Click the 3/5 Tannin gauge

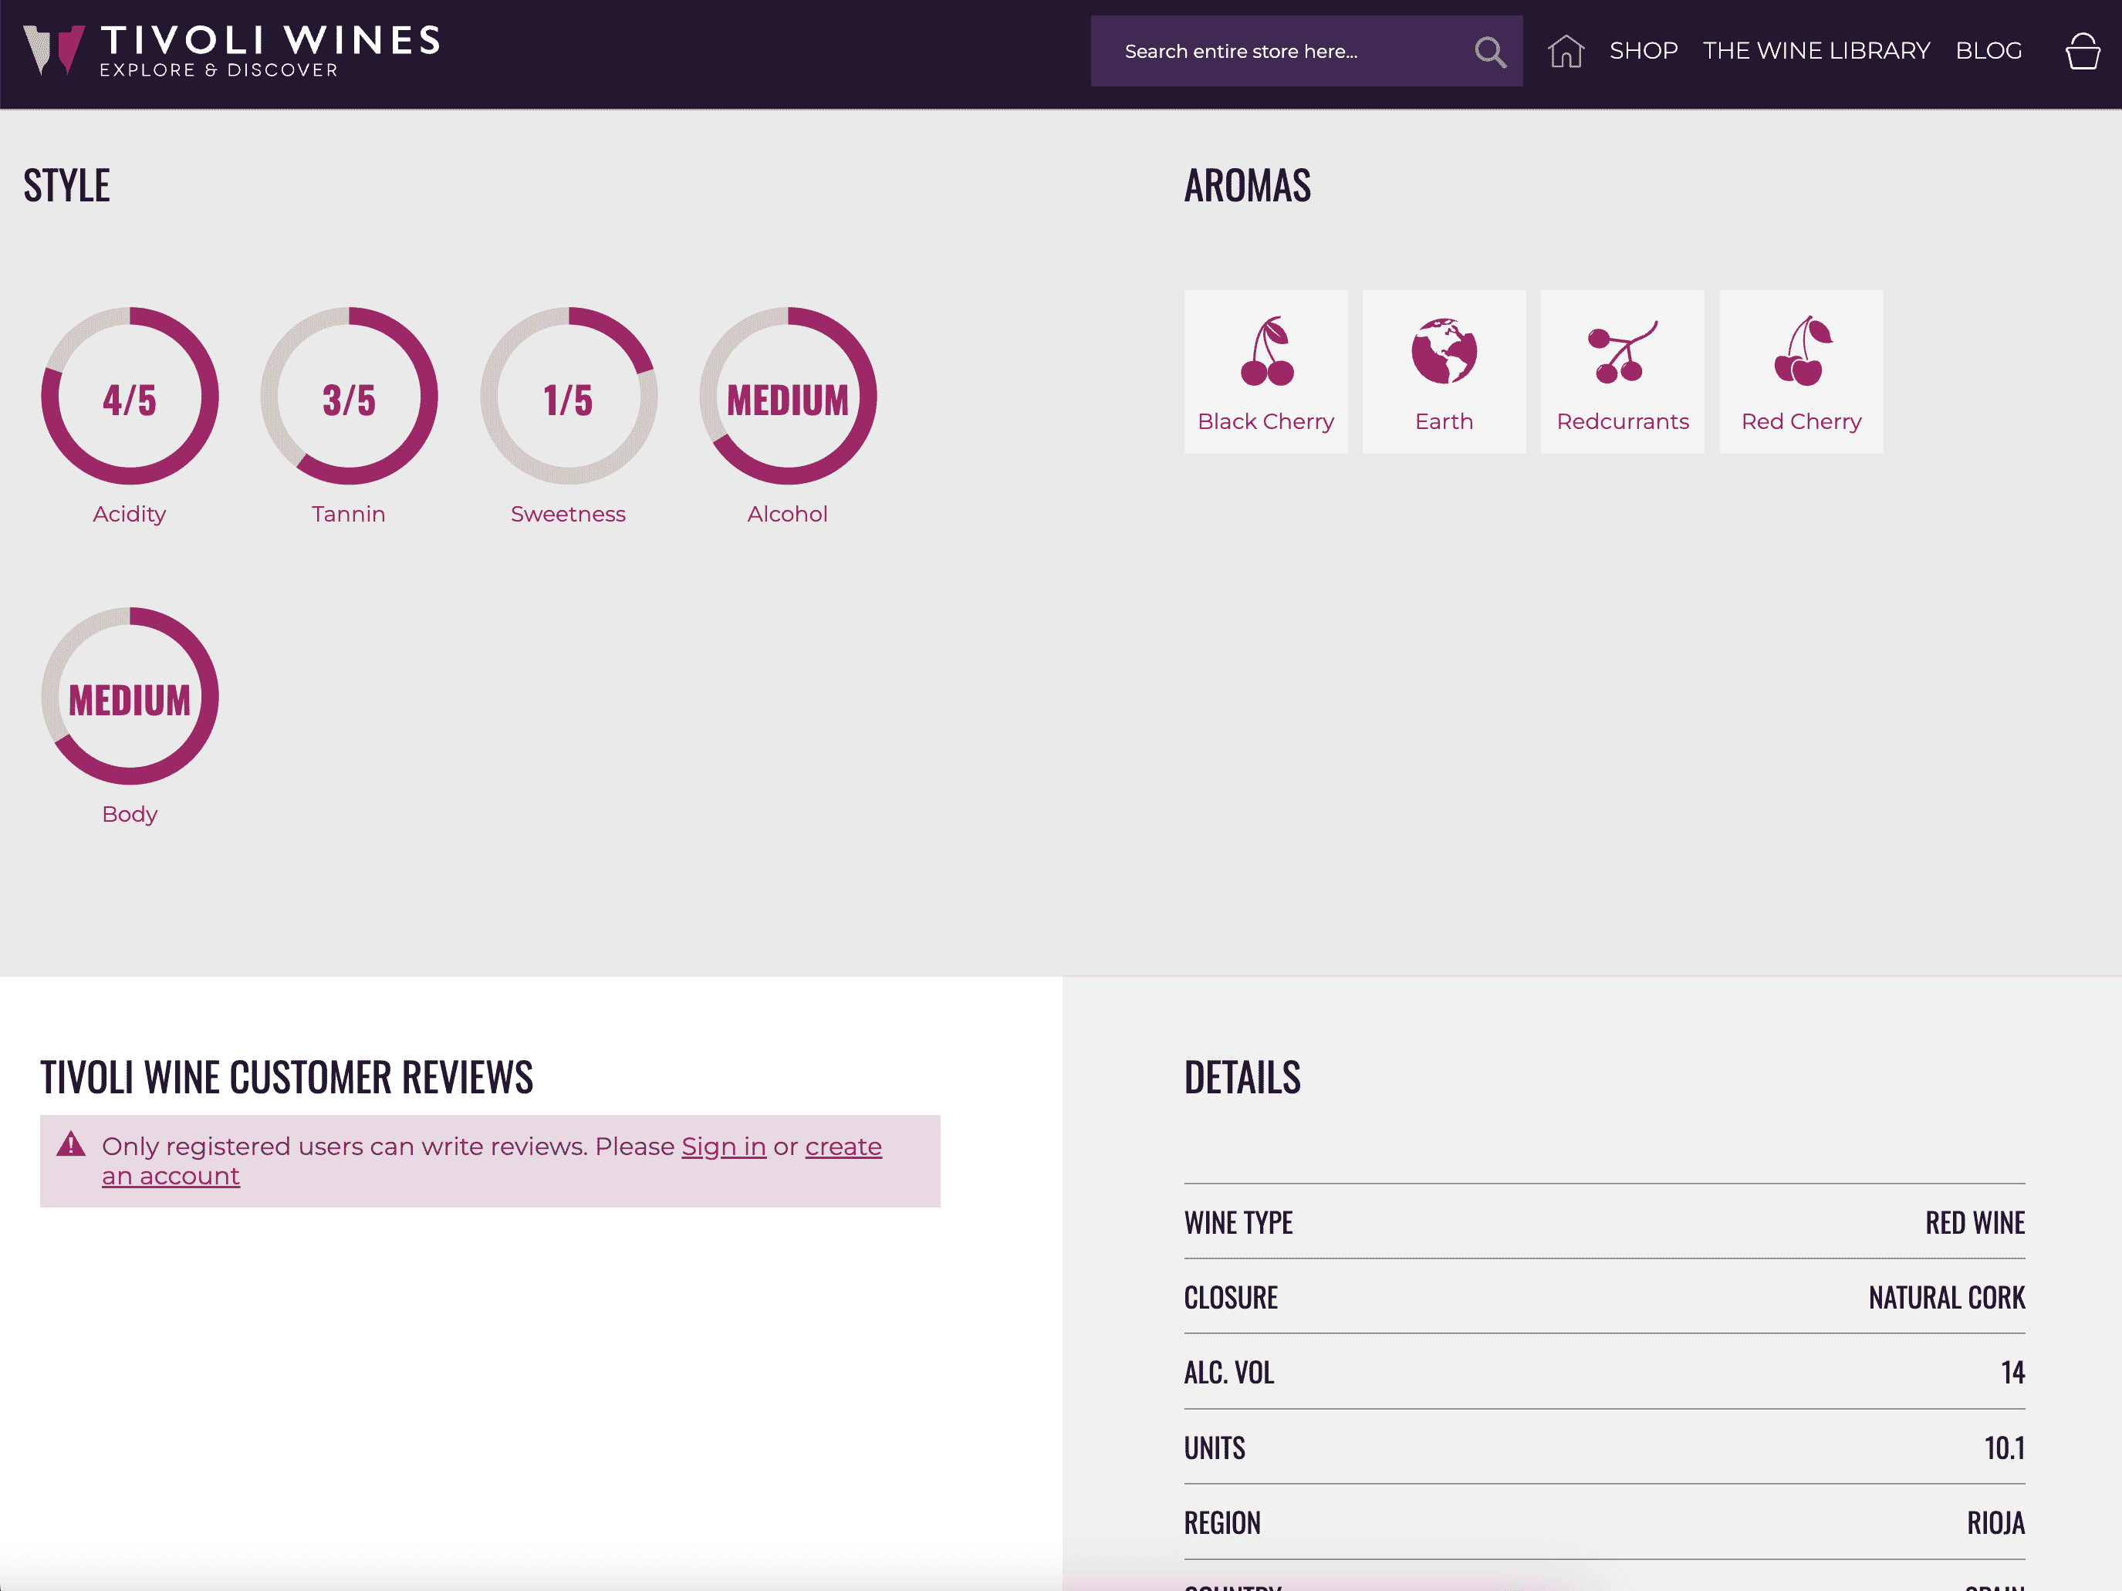[x=350, y=397]
